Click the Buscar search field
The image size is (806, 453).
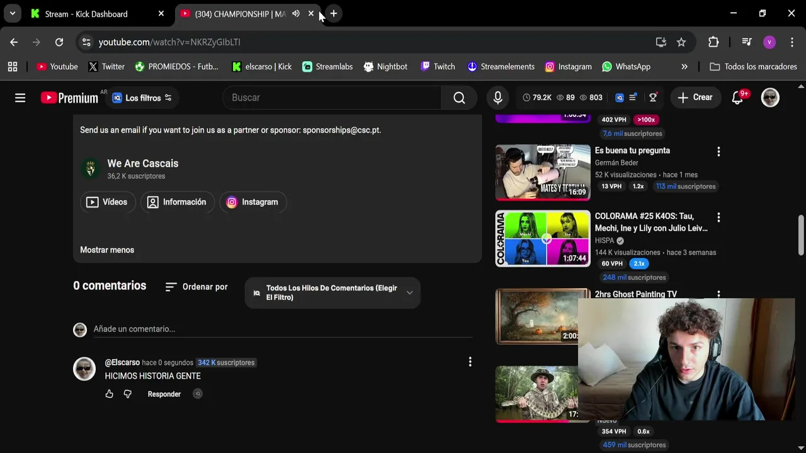(x=332, y=98)
